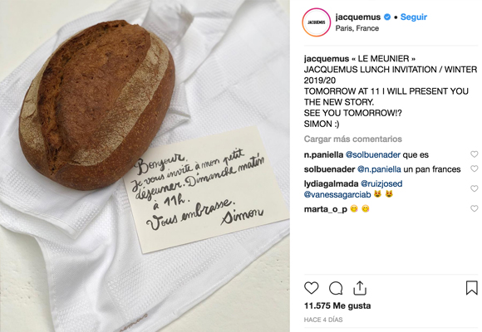482x332 pixels.
Task: Click the verified badge next to jacquemus
Action: [387, 17]
